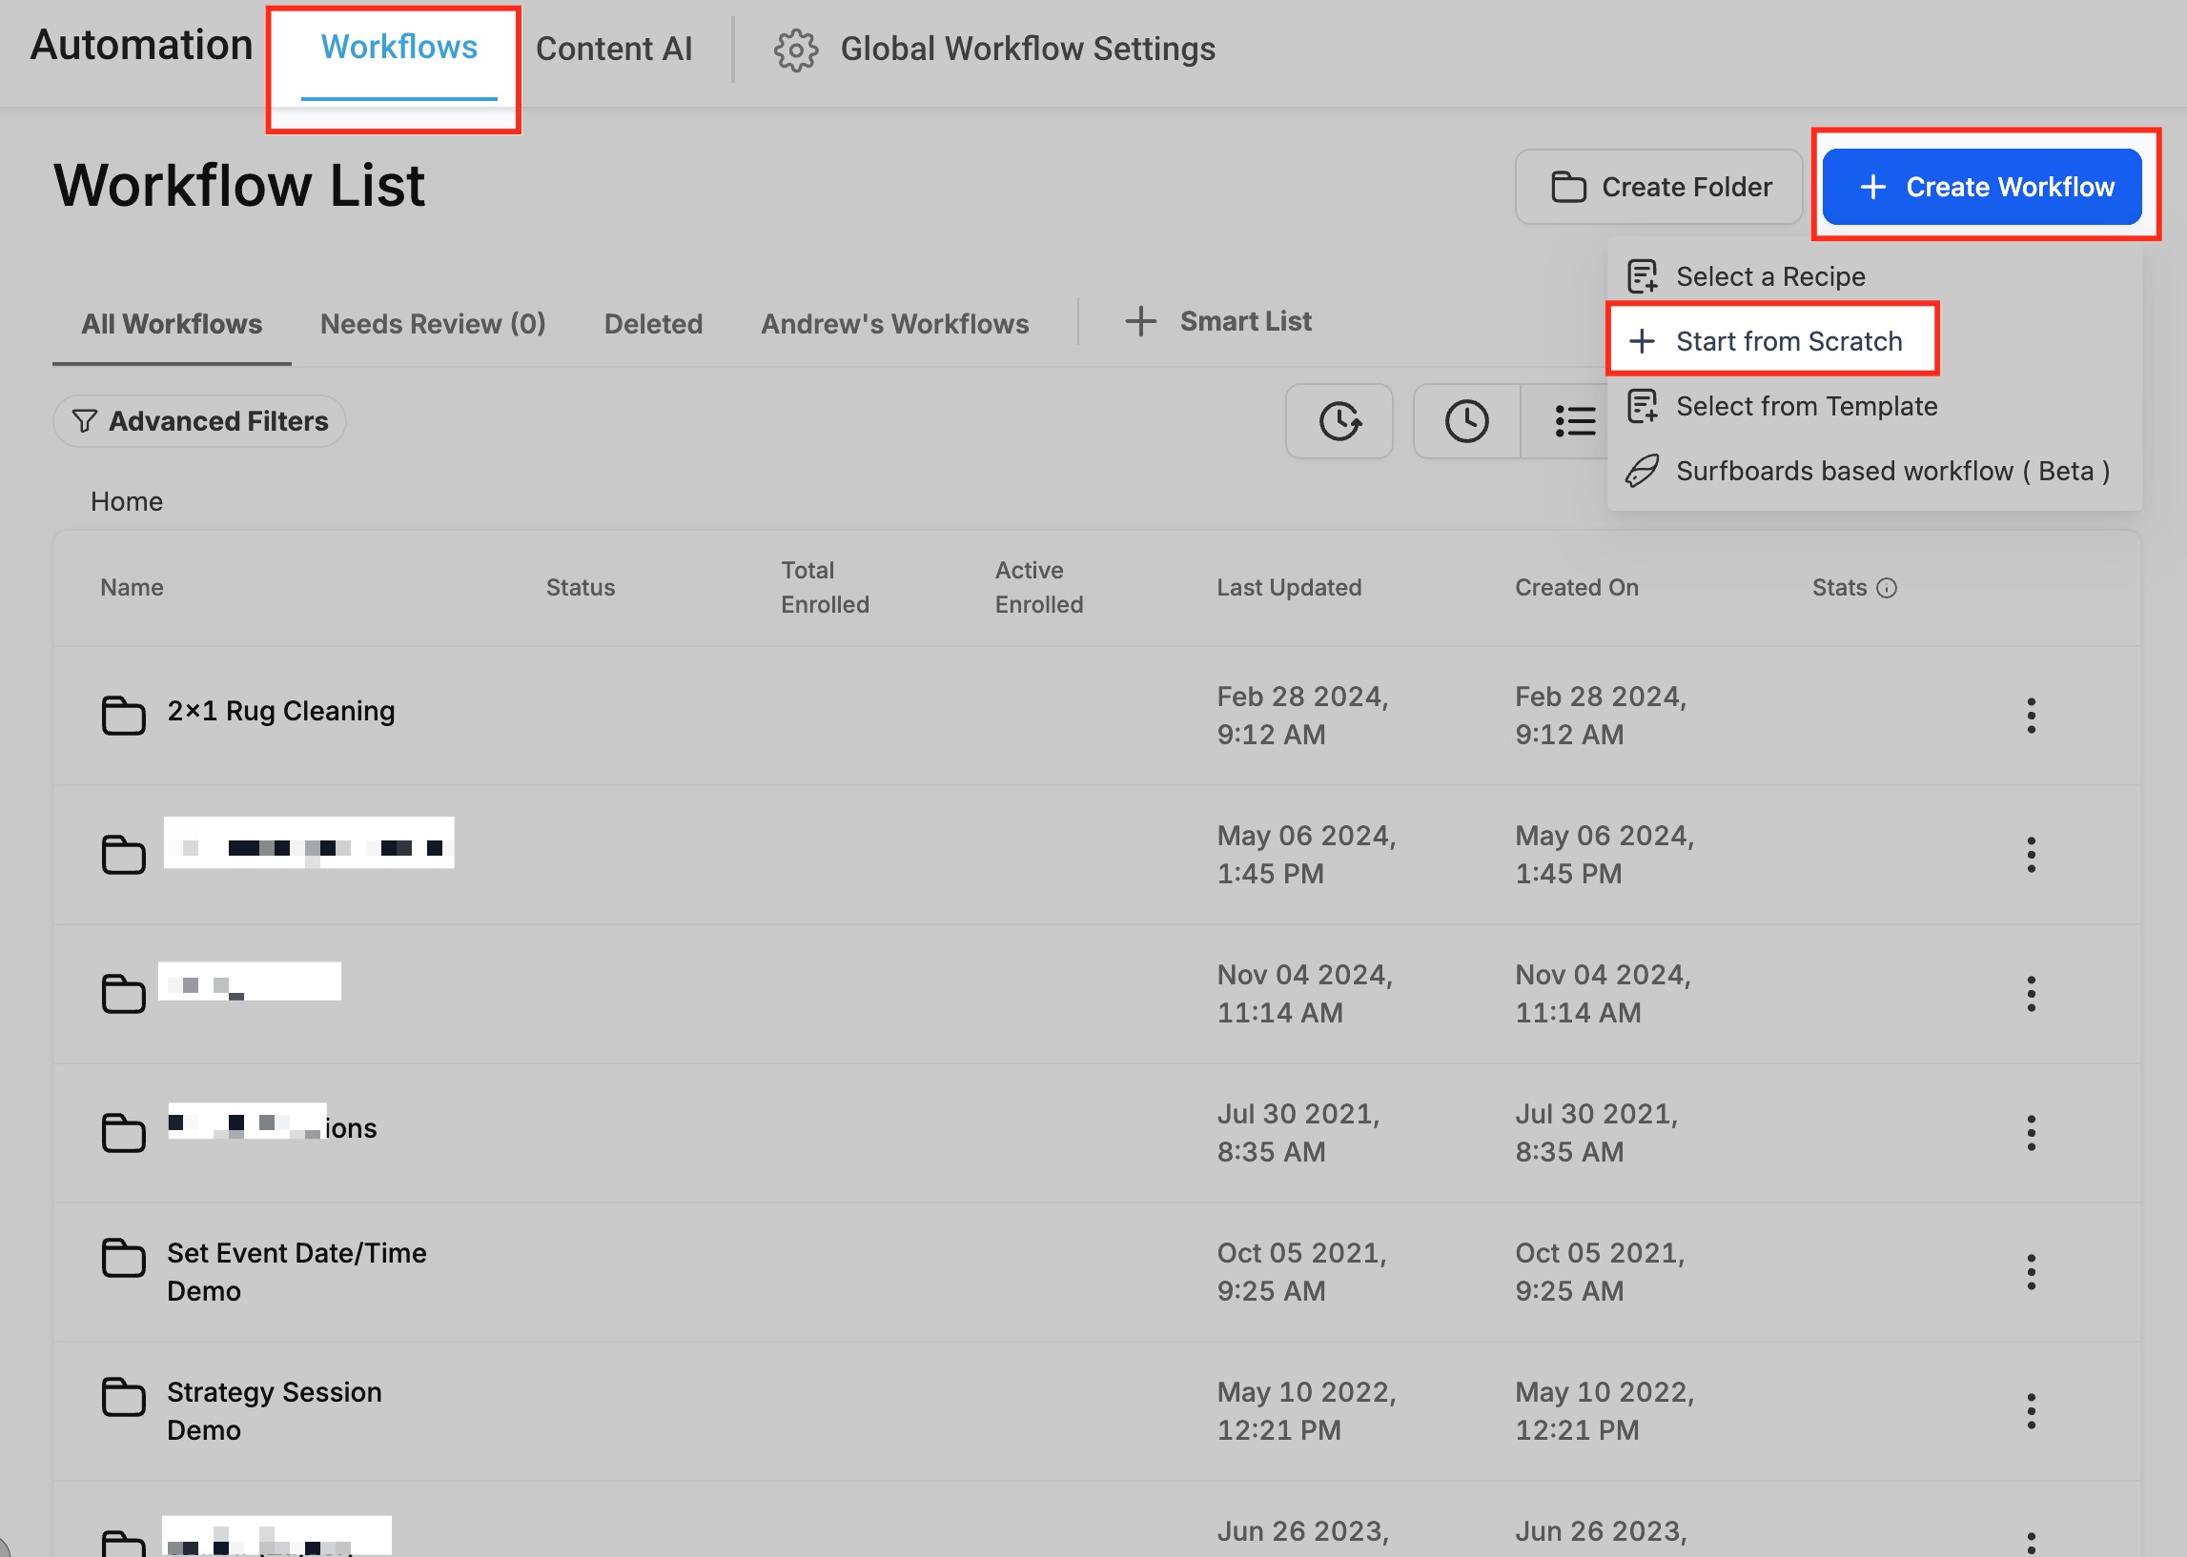Viewport: 2187px width, 1557px height.
Task: Open the three-dot menu for 2×1 Rug Cleaning
Action: tap(2030, 716)
